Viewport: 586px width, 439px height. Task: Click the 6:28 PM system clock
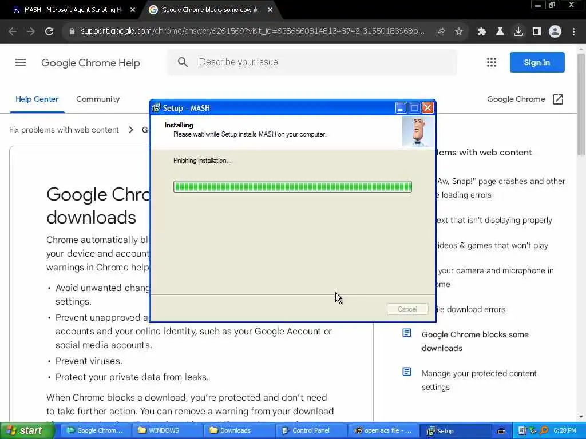(x=565, y=430)
